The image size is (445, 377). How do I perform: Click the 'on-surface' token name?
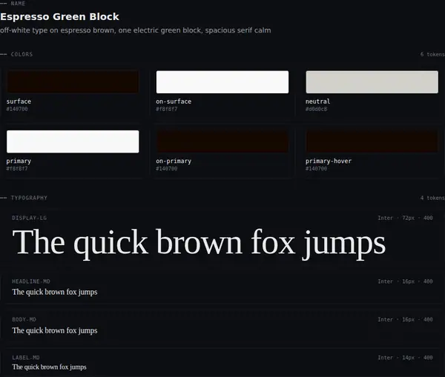pyautogui.click(x=174, y=101)
